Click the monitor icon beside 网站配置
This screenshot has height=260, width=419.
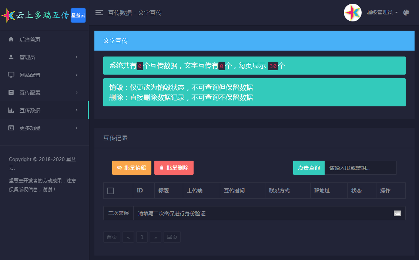pyautogui.click(x=11, y=75)
